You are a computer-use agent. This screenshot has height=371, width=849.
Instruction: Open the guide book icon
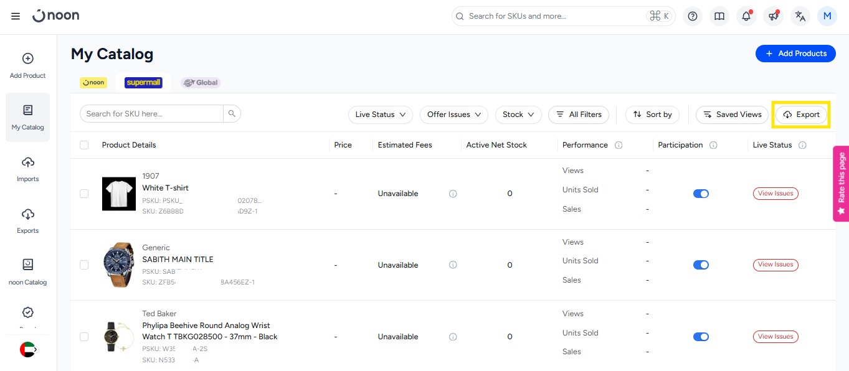(719, 16)
